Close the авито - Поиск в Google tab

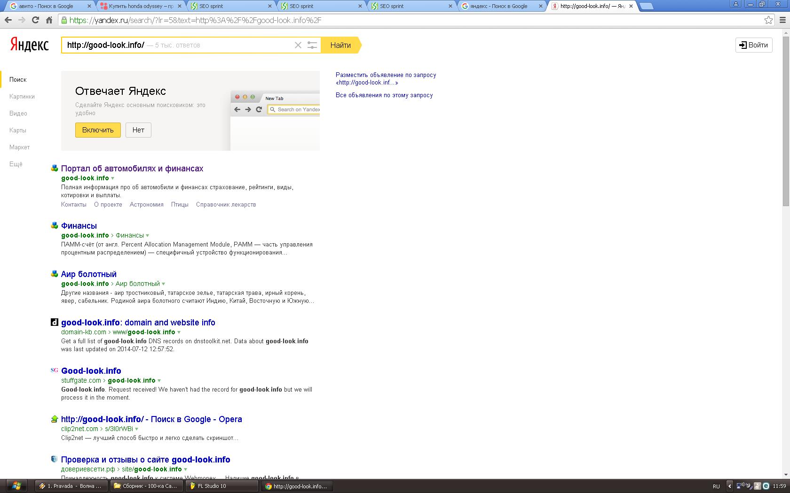click(89, 6)
